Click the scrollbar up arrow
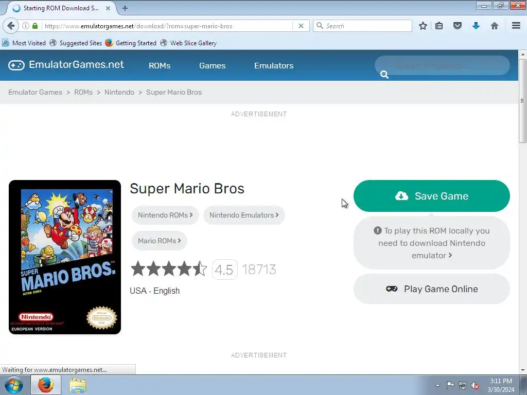Screen dimensions: 527x395 tap(523, 54)
